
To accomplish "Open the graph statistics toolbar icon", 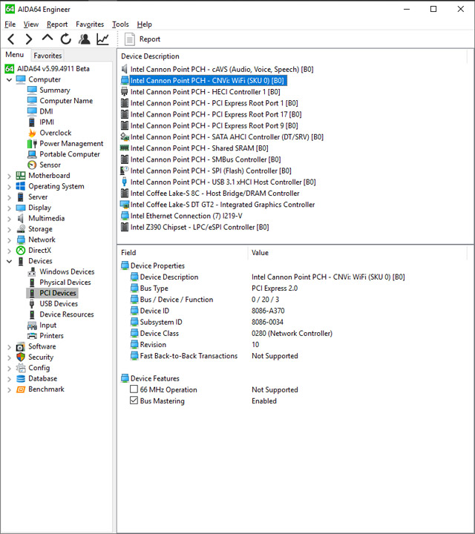I will click(102, 39).
